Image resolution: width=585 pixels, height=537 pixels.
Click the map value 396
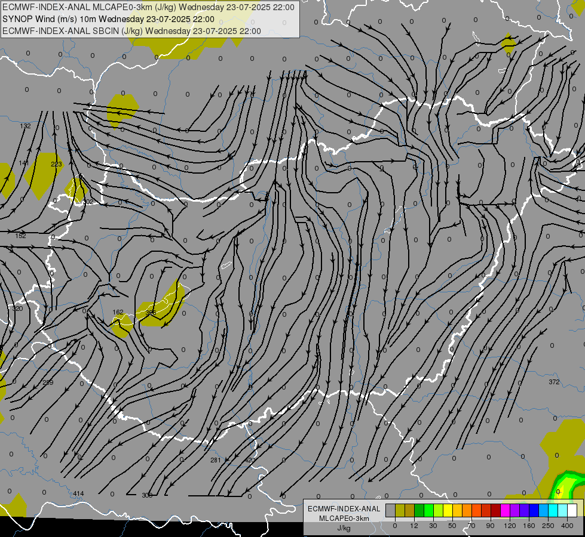pos(151,313)
